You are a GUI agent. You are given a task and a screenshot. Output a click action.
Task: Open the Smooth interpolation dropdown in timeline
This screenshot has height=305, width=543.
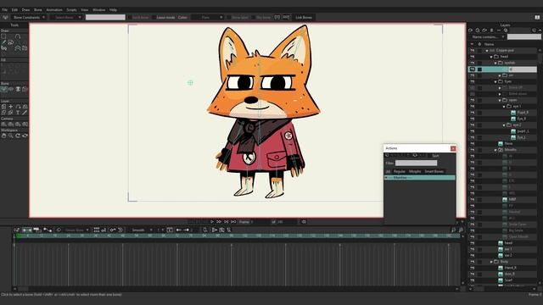[141, 230]
